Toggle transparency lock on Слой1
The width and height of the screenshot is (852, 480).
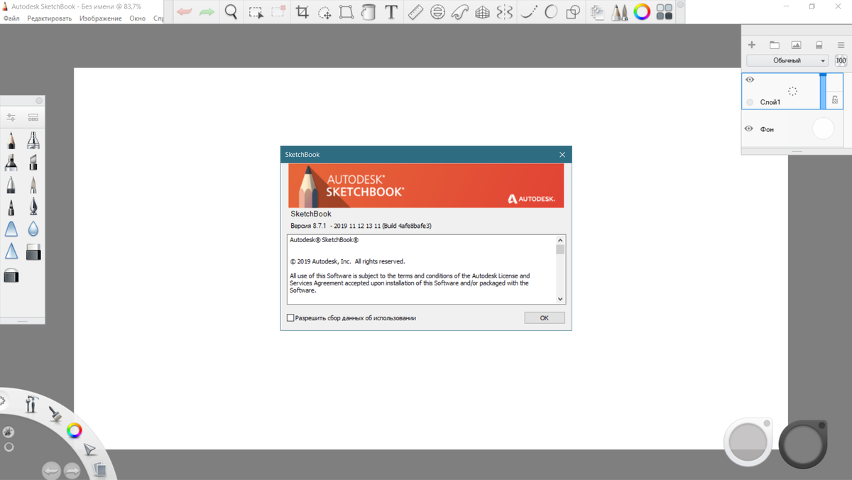pos(835,101)
